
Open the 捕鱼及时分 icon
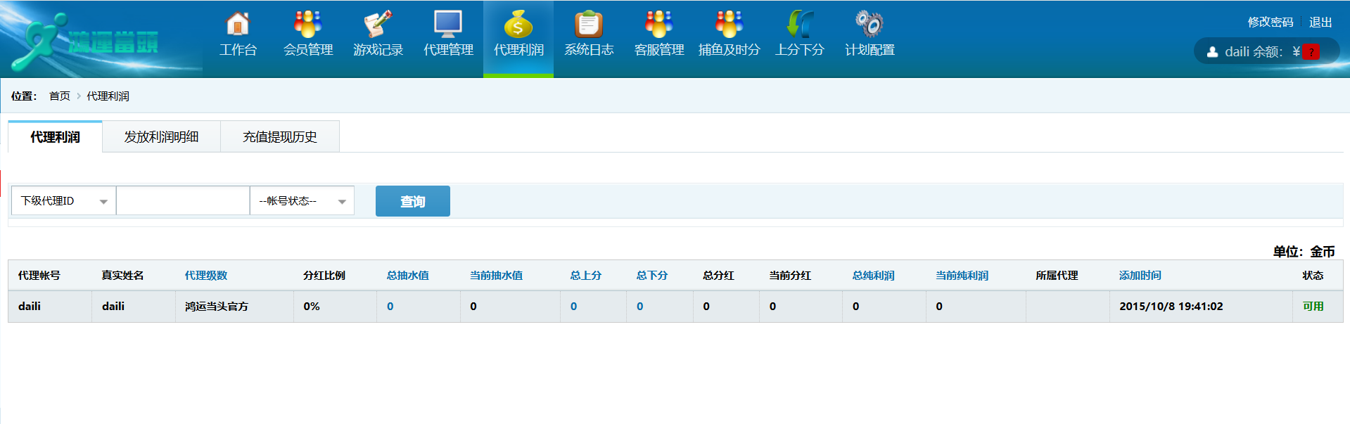coord(729,25)
